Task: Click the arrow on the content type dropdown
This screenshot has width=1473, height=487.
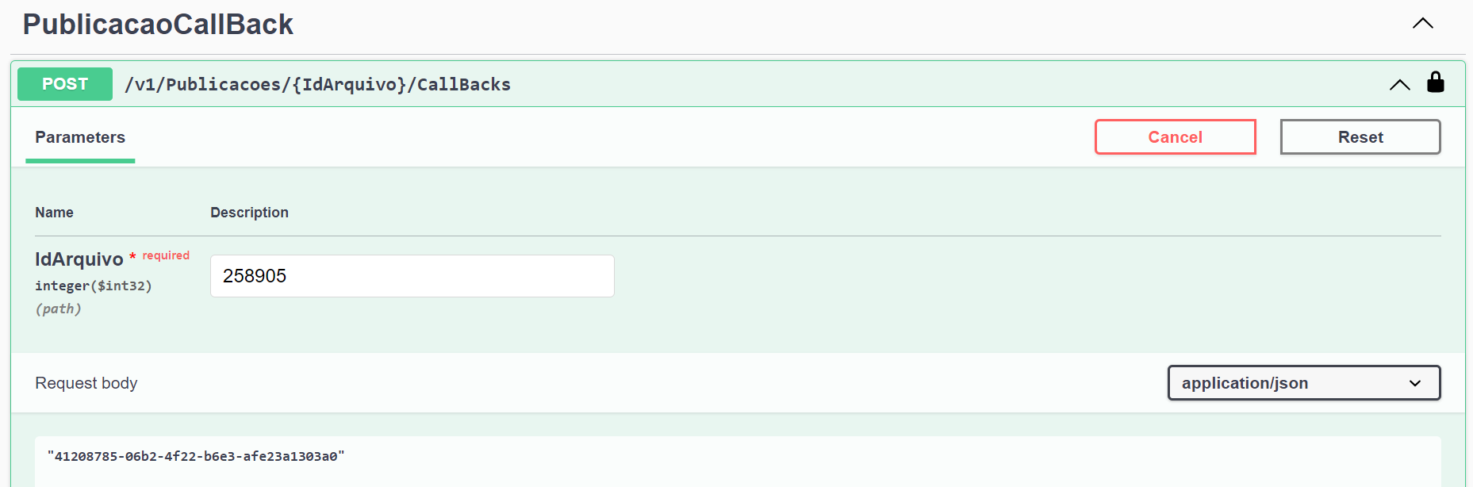Action: click(x=1414, y=383)
